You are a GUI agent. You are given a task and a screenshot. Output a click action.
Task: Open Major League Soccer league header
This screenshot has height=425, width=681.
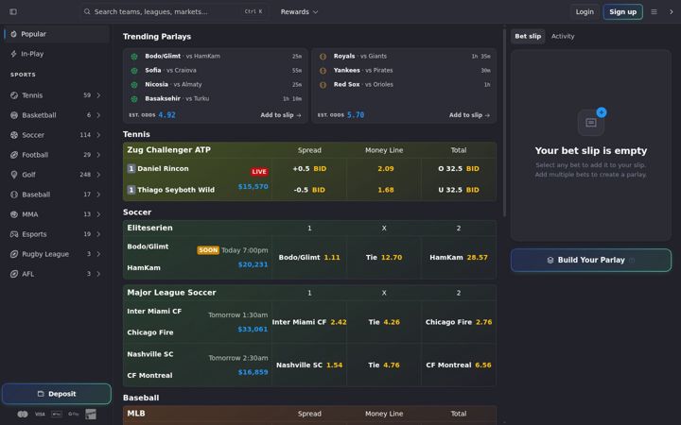coord(171,293)
